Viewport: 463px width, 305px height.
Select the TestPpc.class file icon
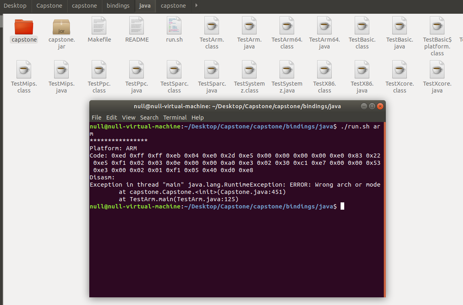pyautogui.click(x=99, y=69)
